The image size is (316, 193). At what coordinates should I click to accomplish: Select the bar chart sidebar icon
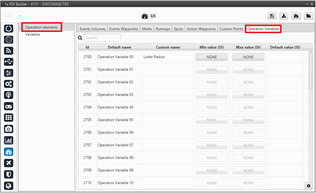[9, 140]
